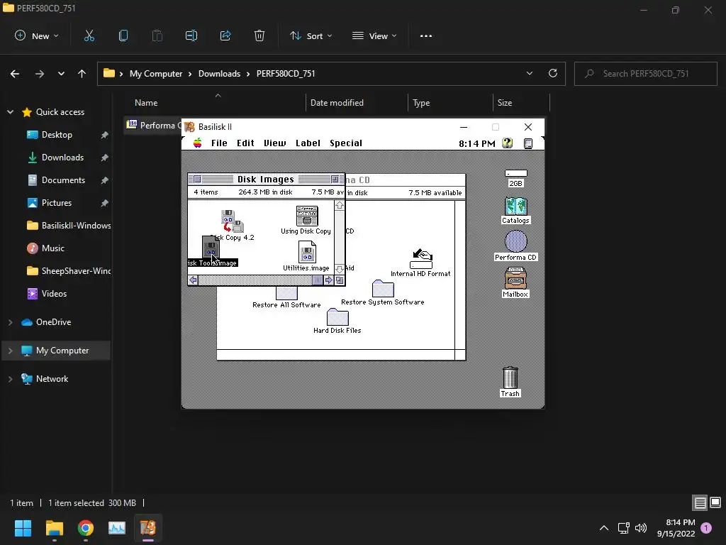The image size is (726, 545).
Task: Click the Disk Images window zoom box
Action: pos(335,179)
